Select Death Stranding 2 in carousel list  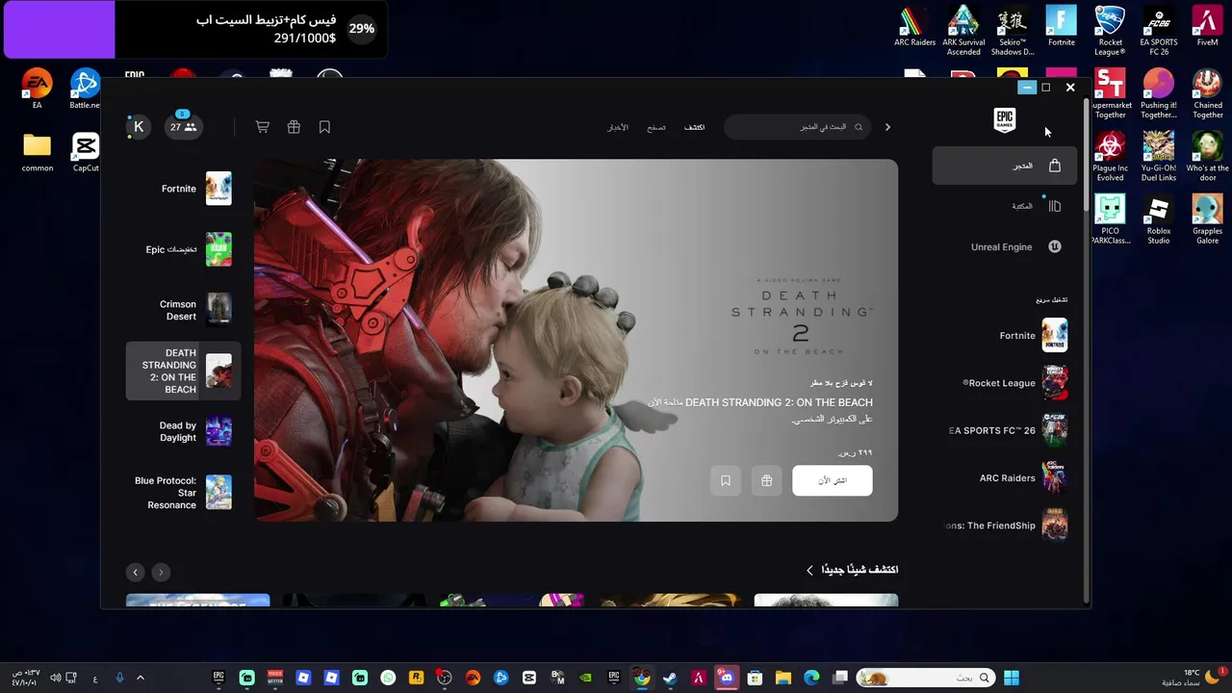click(184, 371)
